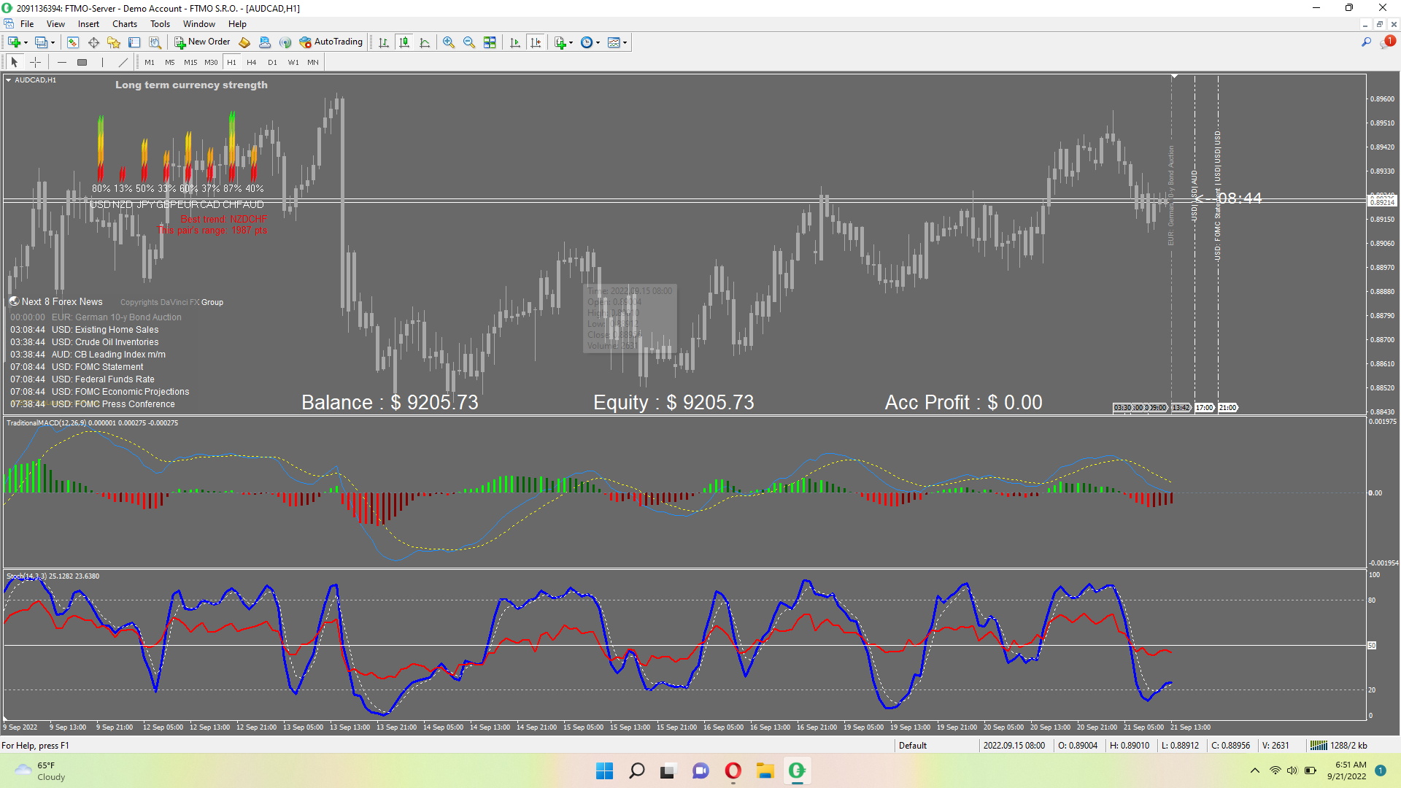Switch chart to bar chart mode

[384, 42]
